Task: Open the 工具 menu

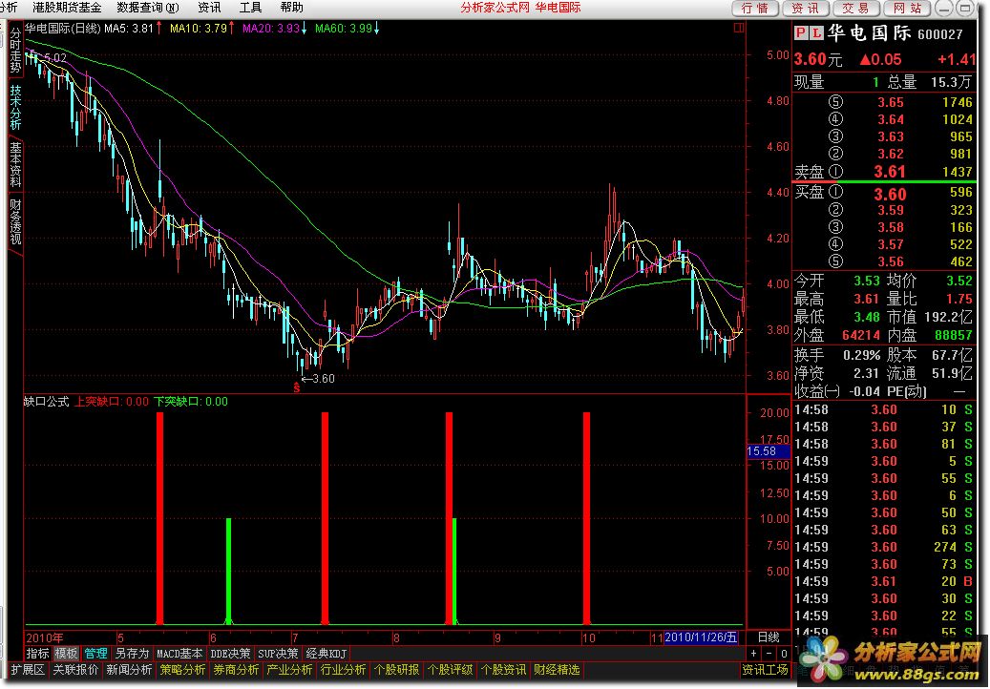Action: click(250, 8)
